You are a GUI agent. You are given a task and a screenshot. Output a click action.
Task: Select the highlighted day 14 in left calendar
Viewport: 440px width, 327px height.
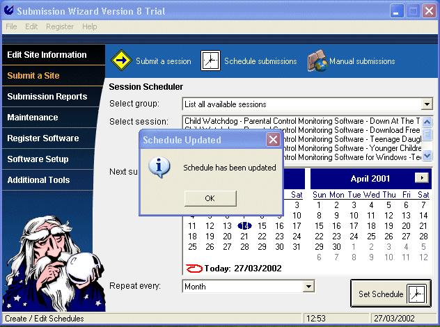pos(244,225)
